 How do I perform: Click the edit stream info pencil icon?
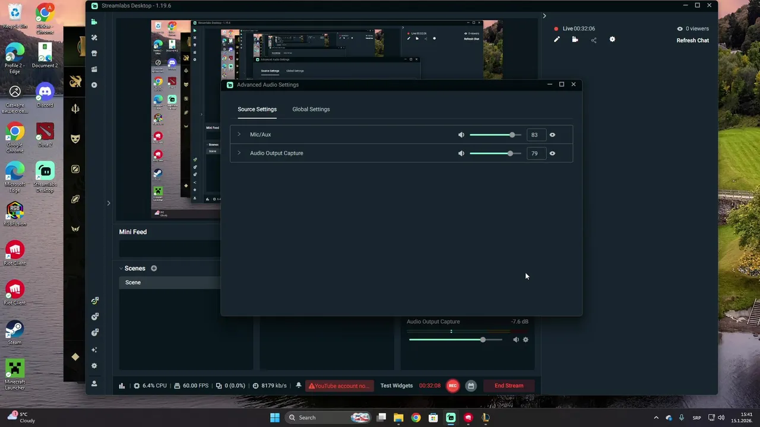click(x=556, y=40)
